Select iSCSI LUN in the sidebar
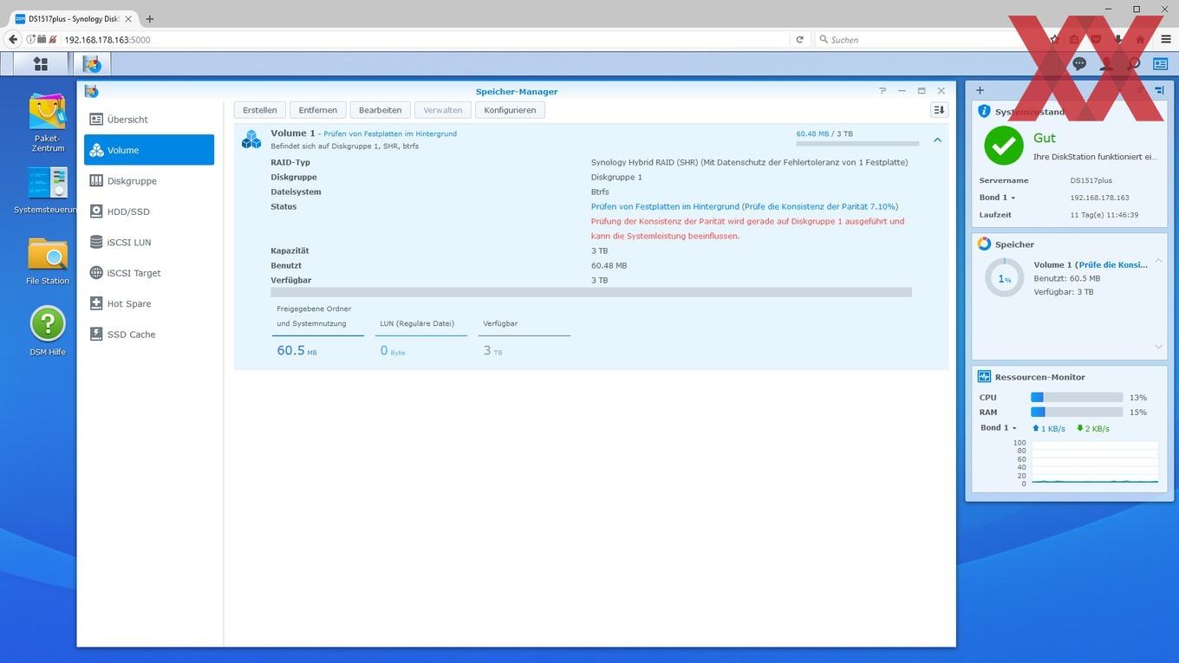Screen dimensions: 1179x663 tap(149, 243)
